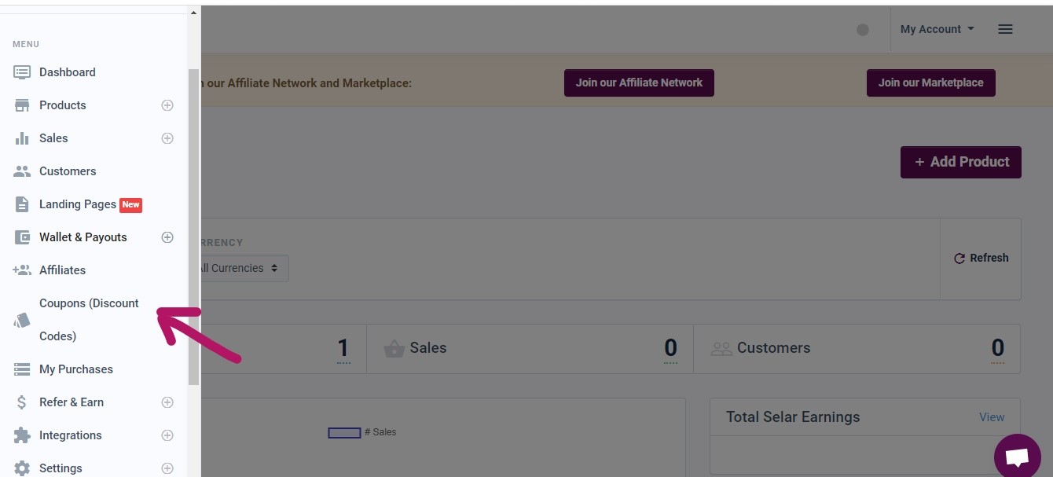Click the plus icon next to Products
Screen dimensions: 1053x477
pyautogui.click(x=167, y=105)
